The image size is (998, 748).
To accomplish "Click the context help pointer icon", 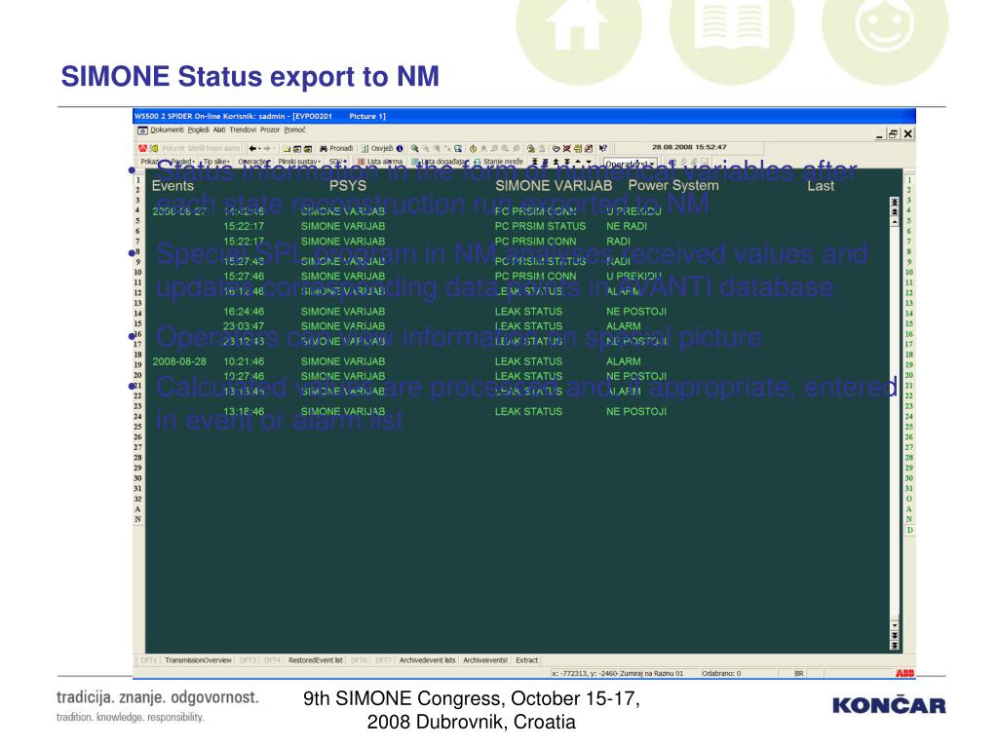I will pos(602,148).
